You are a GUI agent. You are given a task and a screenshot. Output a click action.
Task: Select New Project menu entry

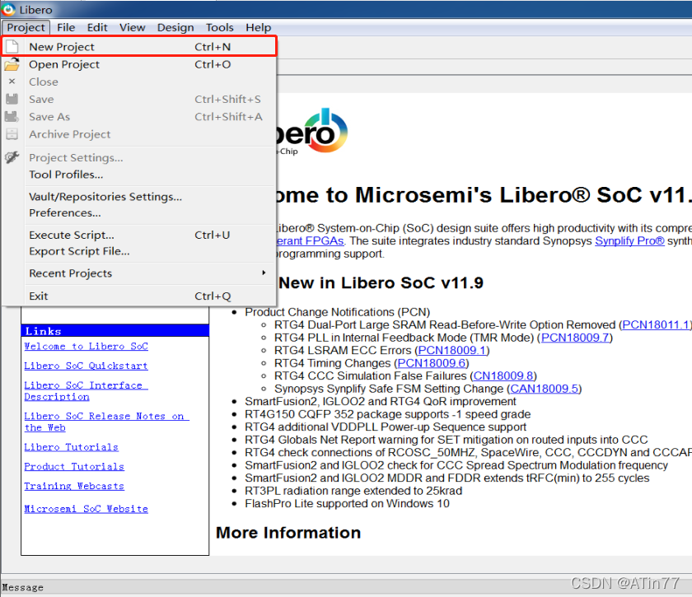pyautogui.click(x=139, y=46)
